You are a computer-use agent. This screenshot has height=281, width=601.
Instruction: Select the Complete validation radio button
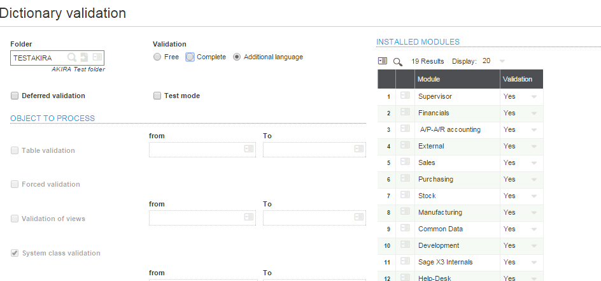190,57
